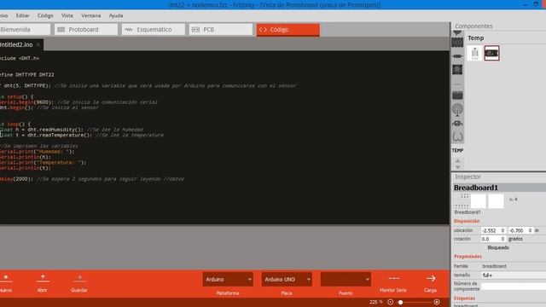Select the TEMP bin in the Componentes sidebar
The image size is (546, 307).
pyautogui.click(x=457, y=150)
